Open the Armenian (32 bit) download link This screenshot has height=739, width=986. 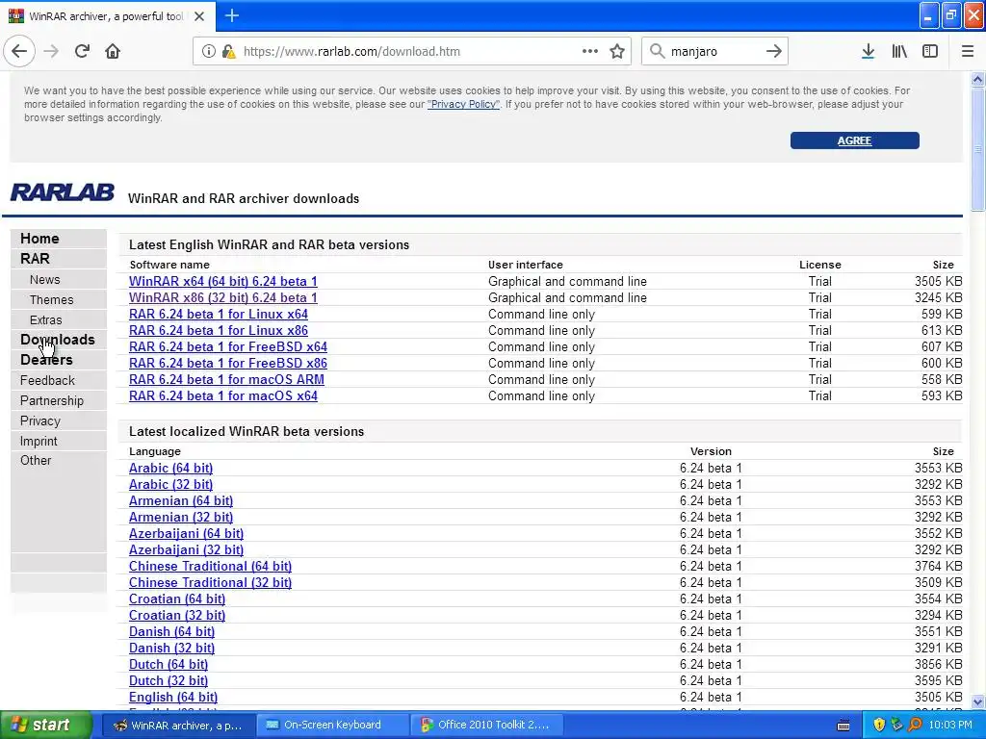point(180,517)
